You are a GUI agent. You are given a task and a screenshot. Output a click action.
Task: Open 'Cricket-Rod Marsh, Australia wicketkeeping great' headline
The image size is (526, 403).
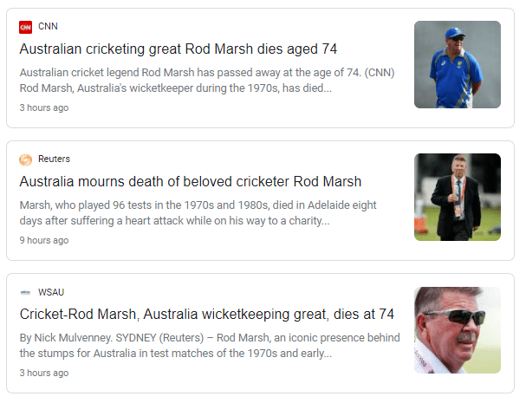(x=206, y=314)
